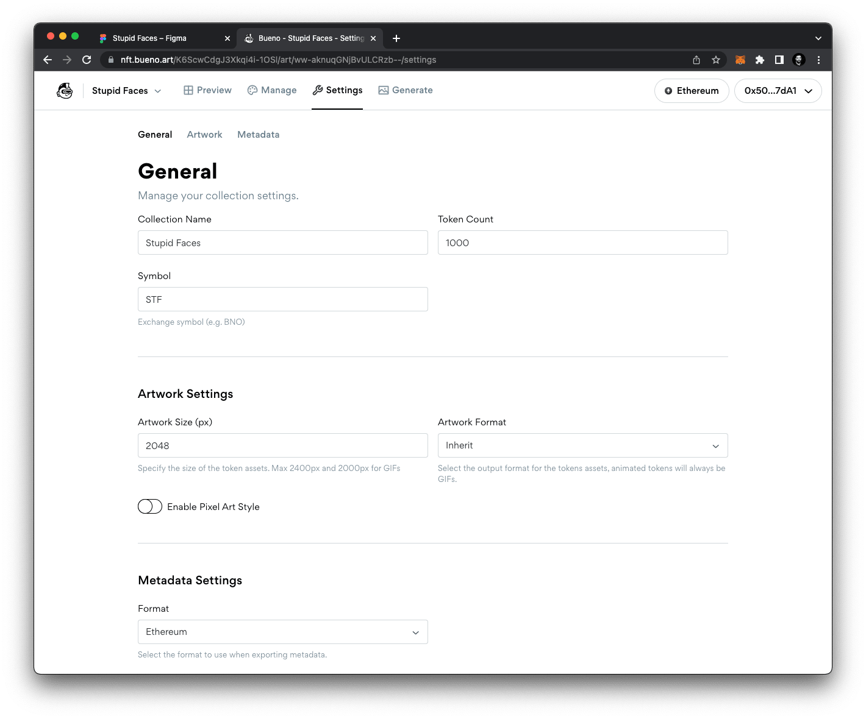This screenshot has width=866, height=719.
Task: Click the 'Enable Pixel Art Style' label
Action: click(x=213, y=507)
